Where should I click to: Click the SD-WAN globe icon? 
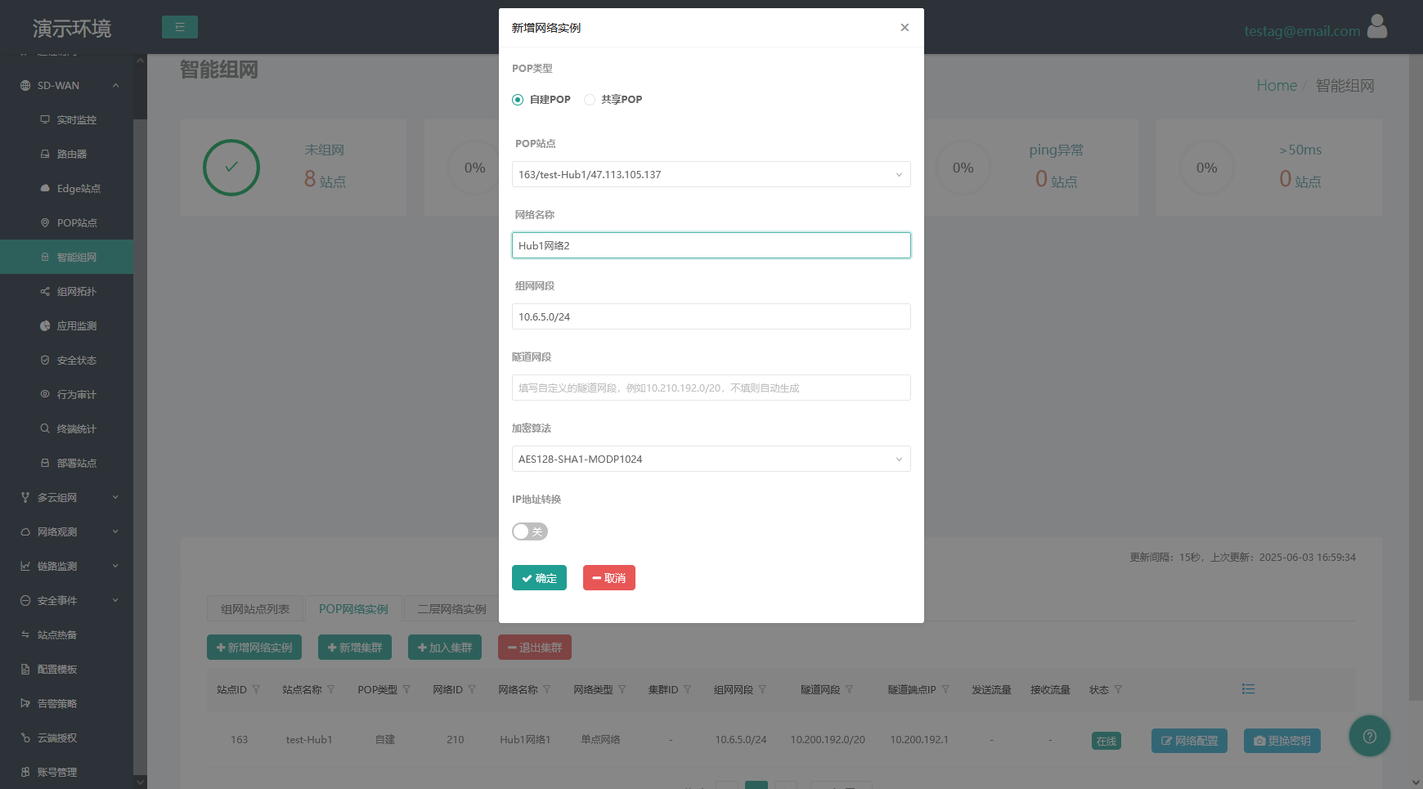[25, 85]
